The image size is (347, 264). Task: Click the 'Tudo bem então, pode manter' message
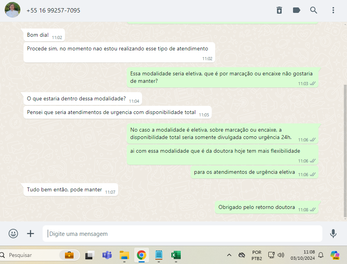(x=65, y=190)
